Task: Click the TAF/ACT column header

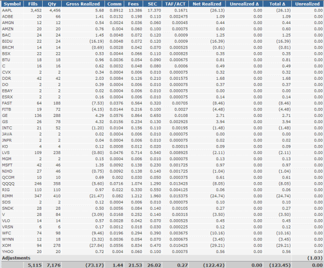Action: (x=175, y=4)
